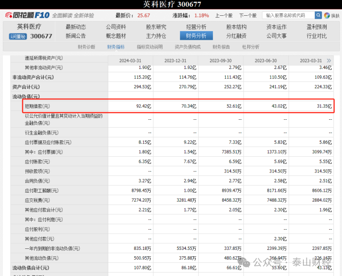The width and height of the screenshot is (342, 276).
Task: Select the 应付职工薪酬(元) row label
Action: pos(42,191)
